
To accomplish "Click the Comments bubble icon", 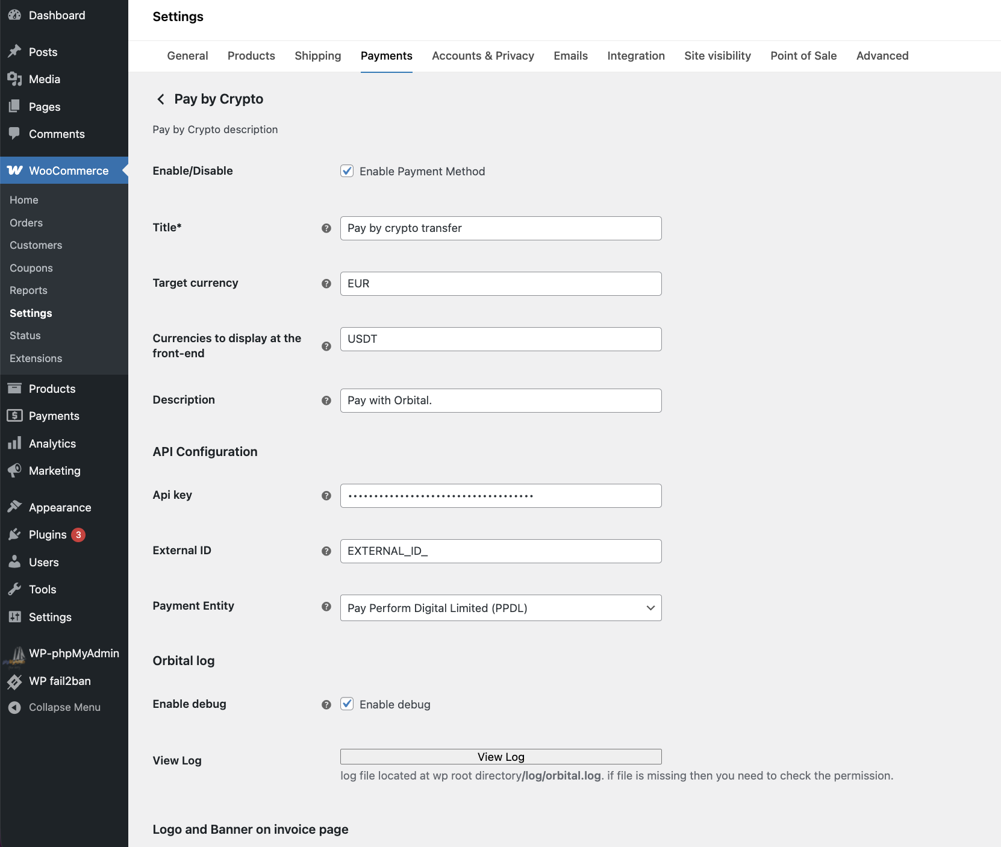I will coord(14,134).
